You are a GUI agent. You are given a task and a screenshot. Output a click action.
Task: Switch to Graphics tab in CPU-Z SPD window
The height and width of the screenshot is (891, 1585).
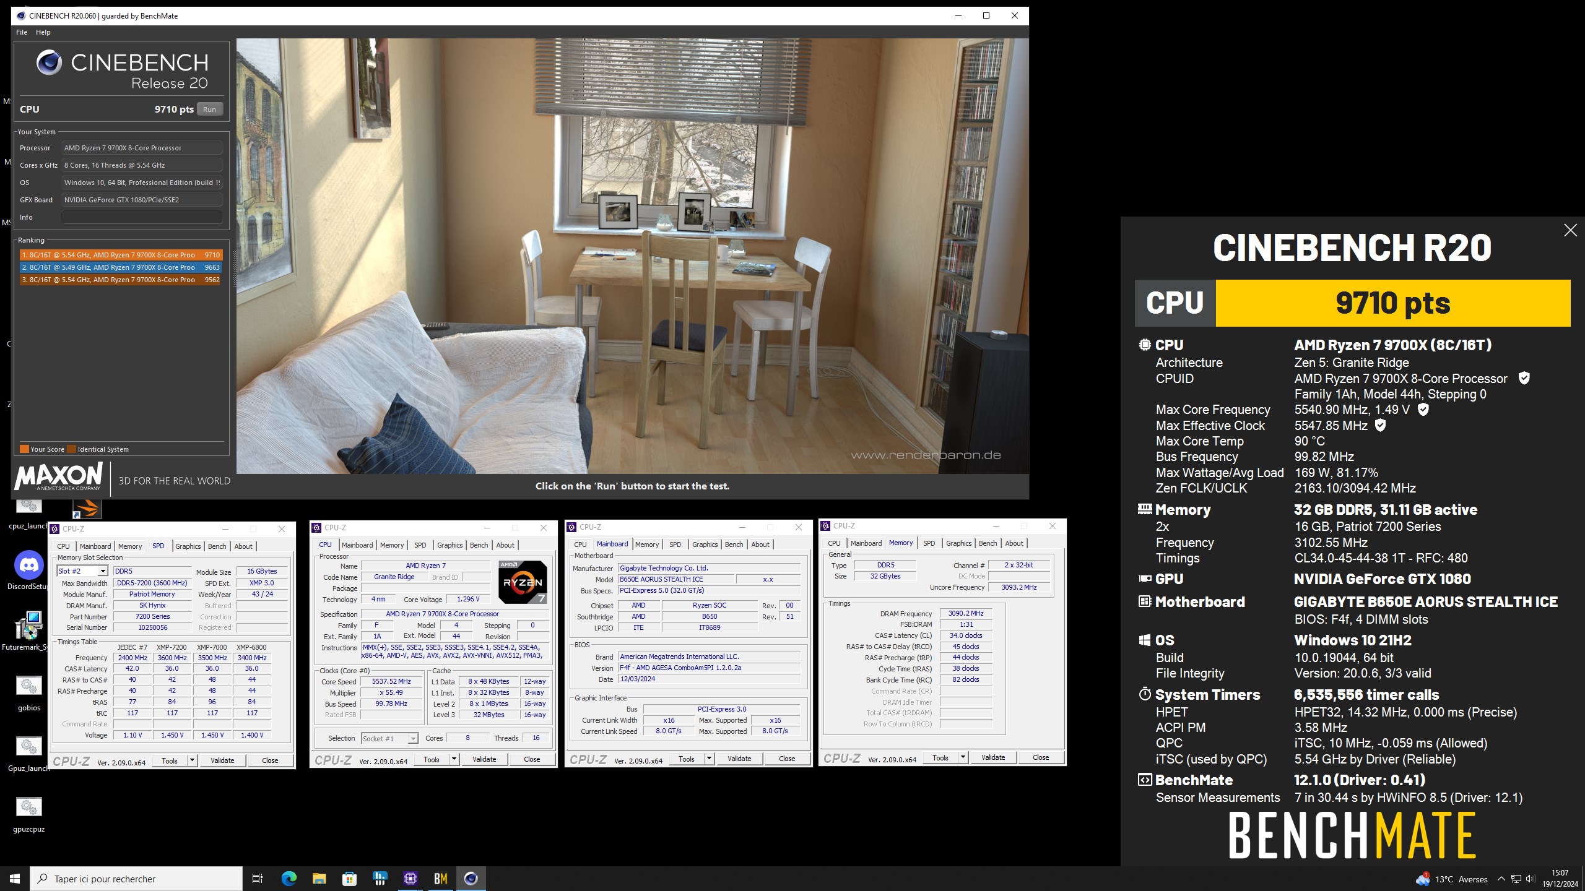tap(188, 546)
